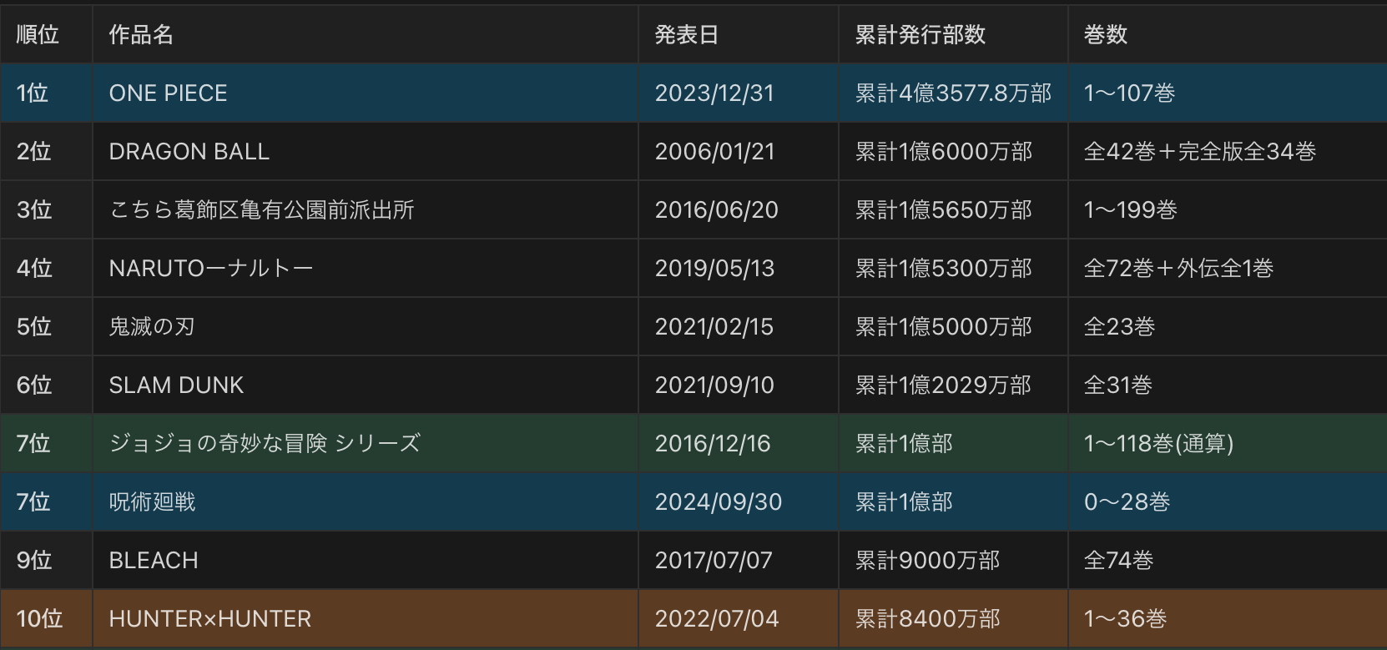The width and height of the screenshot is (1387, 650).
Task: Click the こちら葛飾区亀有公園前派出所 title
Action: tap(261, 209)
